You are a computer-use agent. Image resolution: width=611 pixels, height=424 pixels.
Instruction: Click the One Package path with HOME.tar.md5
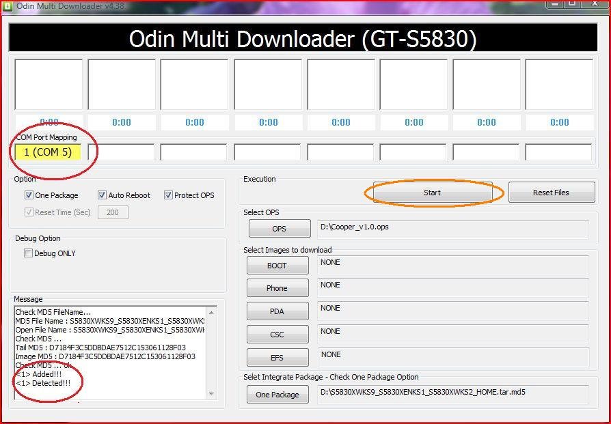point(453,395)
